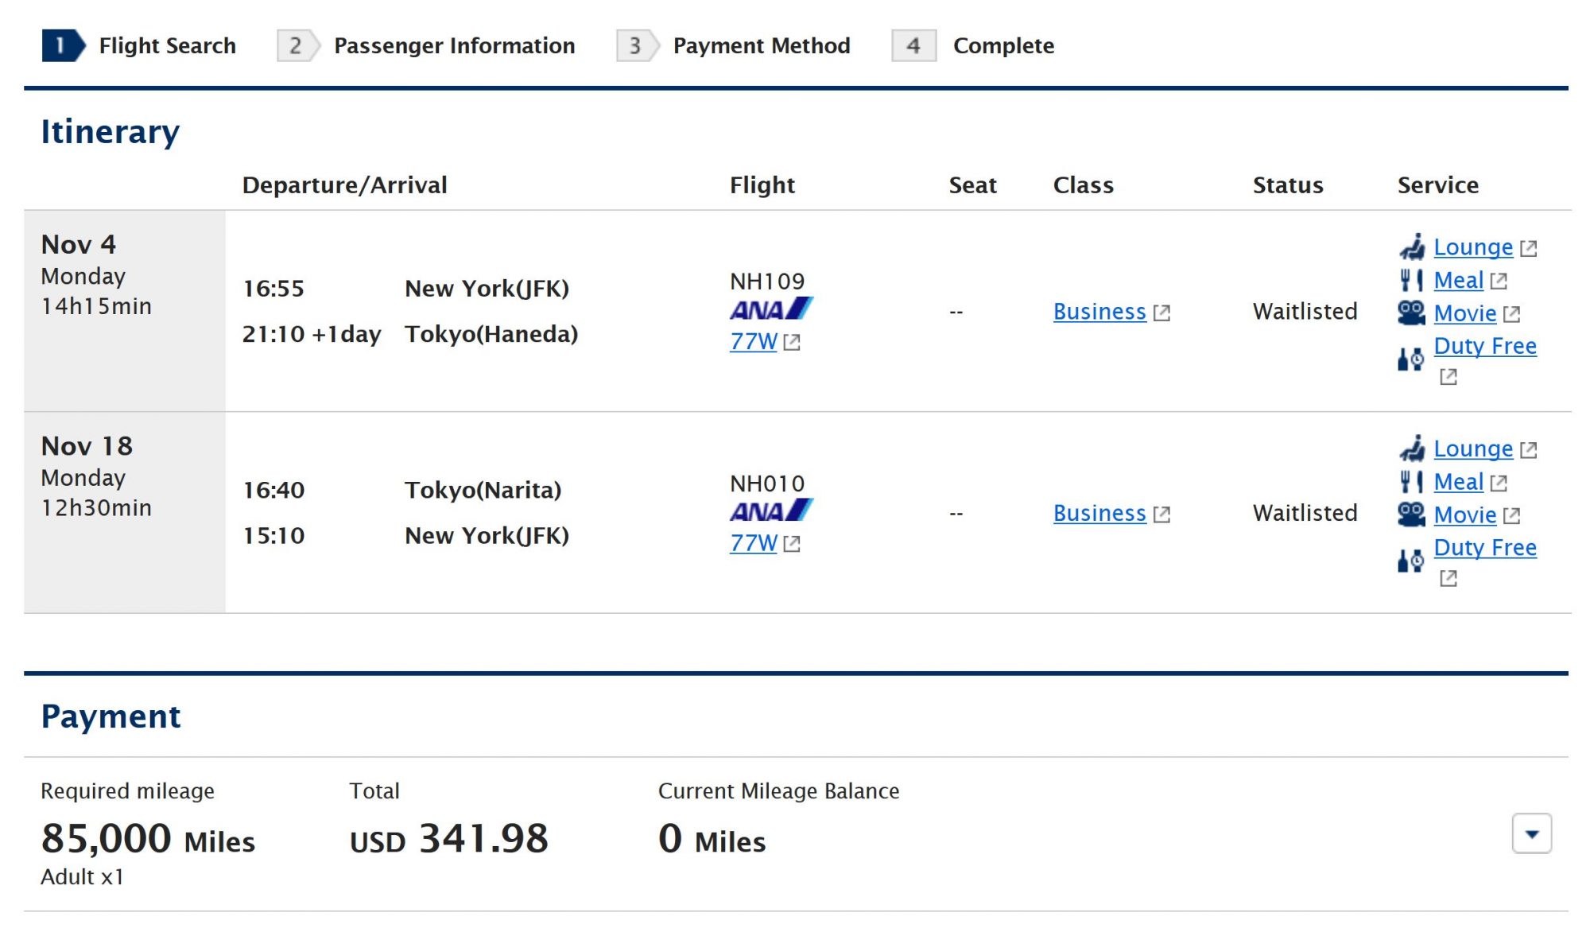Click external link icon beside NH010 Business class
This screenshot has width=1590, height=928.
(1161, 514)
